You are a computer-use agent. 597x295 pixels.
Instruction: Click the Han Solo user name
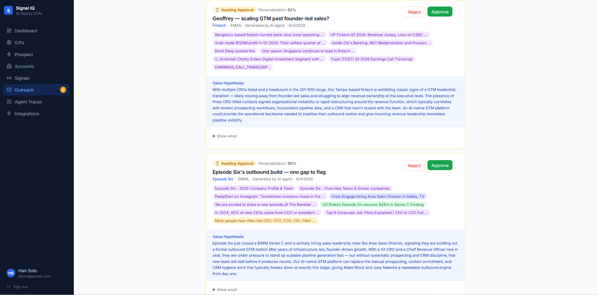[27, 271]
